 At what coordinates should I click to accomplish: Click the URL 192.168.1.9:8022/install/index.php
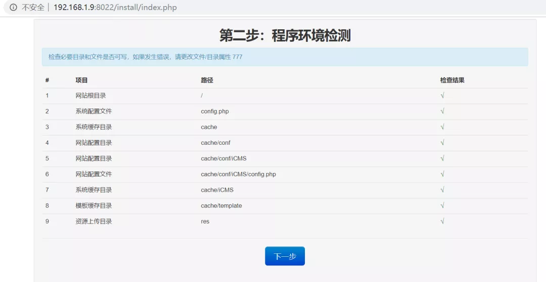[115, 7]
